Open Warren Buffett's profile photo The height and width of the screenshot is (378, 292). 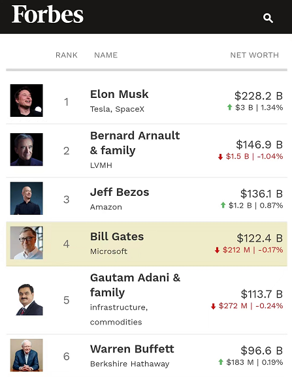27,355
